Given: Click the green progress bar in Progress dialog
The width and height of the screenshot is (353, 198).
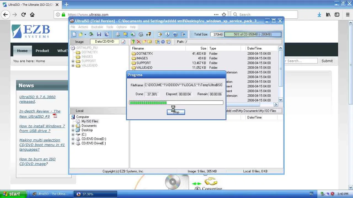Looking at the screenshot, I should click(x=176, y=103).
